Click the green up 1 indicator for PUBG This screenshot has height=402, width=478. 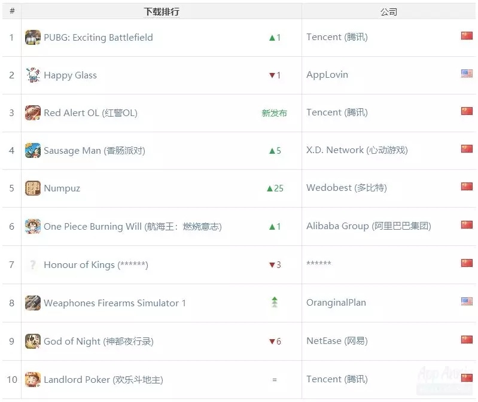(275, 38)
